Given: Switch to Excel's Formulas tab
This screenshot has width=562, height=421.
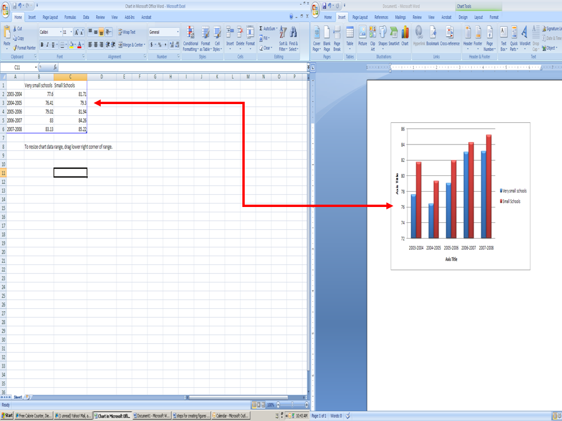Looking at the screenshot, I should tap(70, 18).
